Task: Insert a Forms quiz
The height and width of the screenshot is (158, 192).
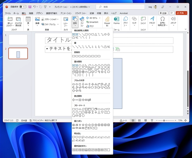Action: [116, 21]
